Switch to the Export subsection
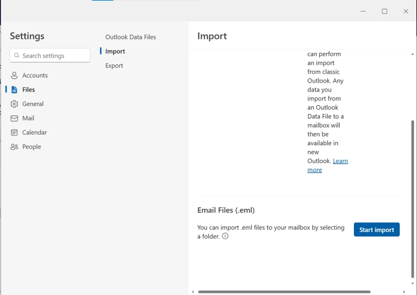This screenshot has height=295, width=417. [114, 65]
